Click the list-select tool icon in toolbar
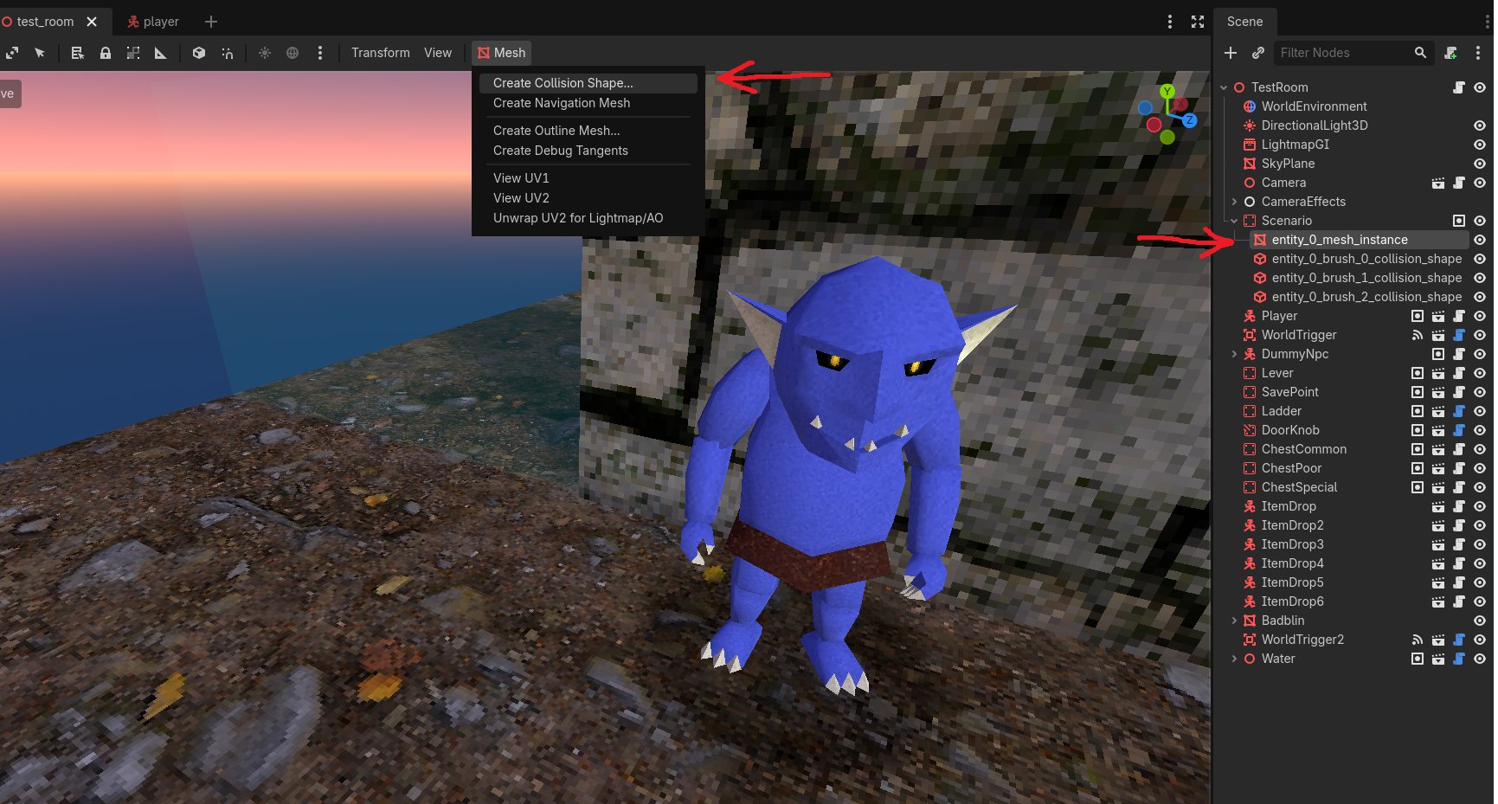This screenshot has height=804, width=1498. 77,53
